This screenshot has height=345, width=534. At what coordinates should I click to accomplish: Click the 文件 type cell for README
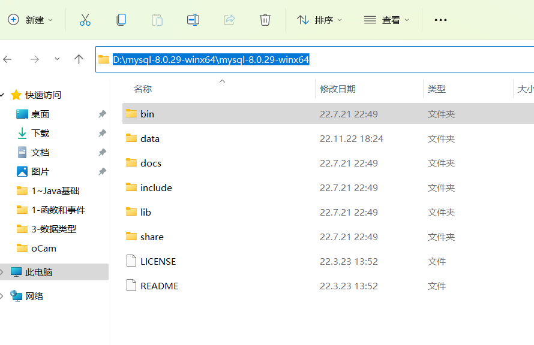tap(437, 286)
